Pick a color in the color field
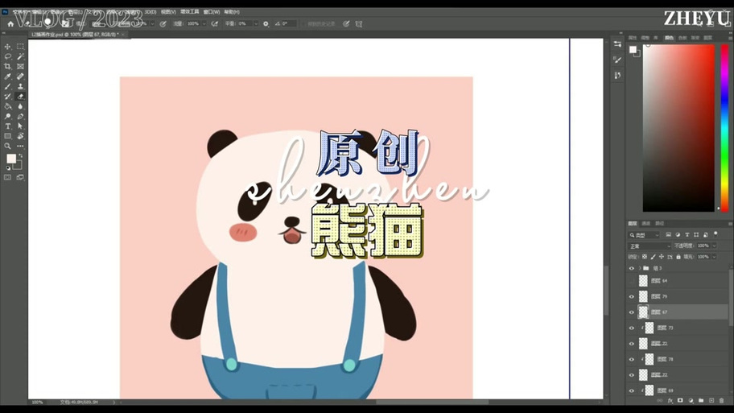734x413 pixels. (x=678, y=128)
